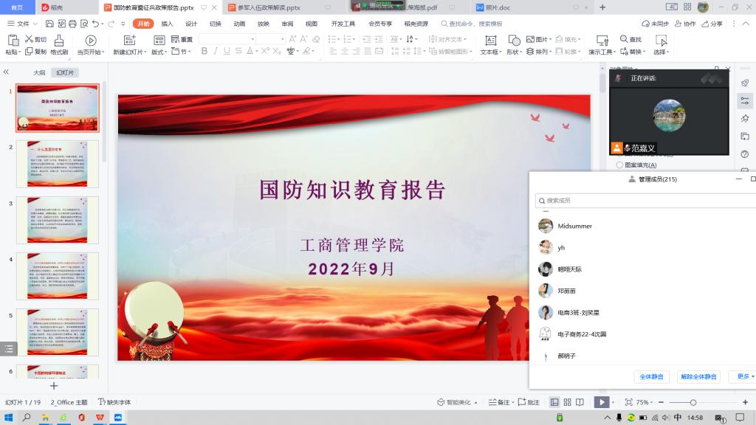The height and width of the screenshot is (425, 756).
Task: Switch to normal view toggle in status bar
Action: pos(554,402)
